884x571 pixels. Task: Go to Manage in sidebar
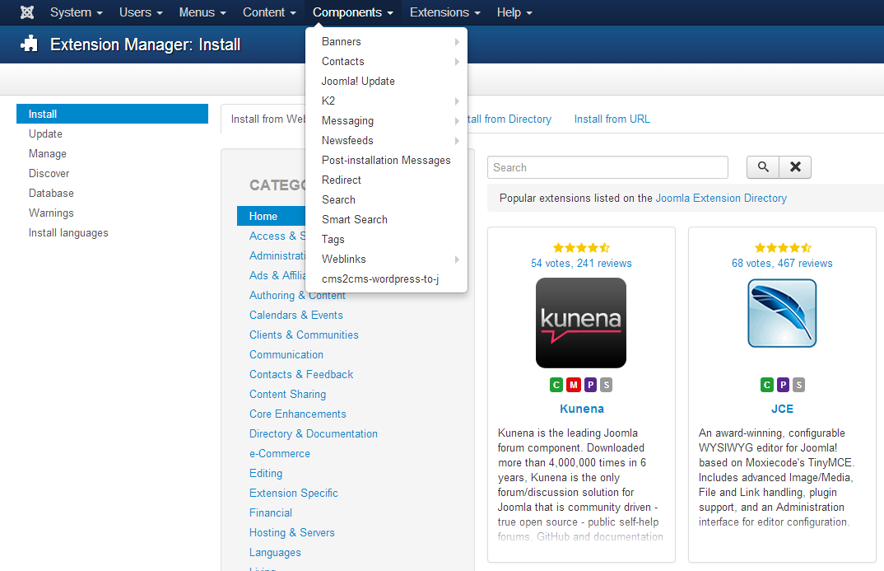tap(48, 153)
